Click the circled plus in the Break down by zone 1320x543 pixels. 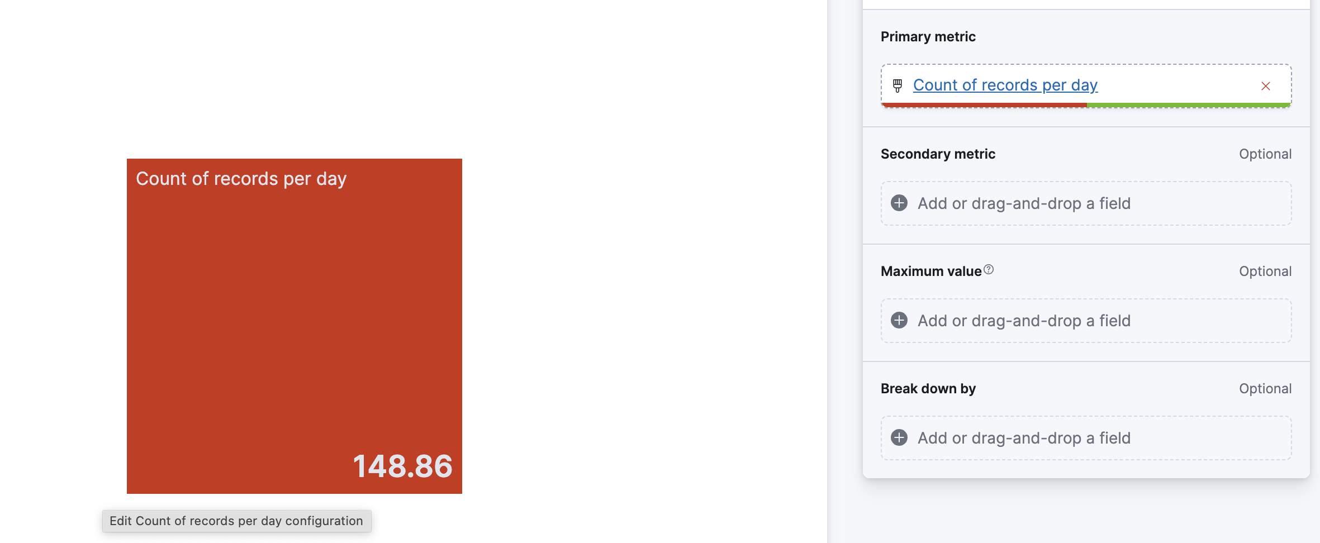click(x=900, y=438)
